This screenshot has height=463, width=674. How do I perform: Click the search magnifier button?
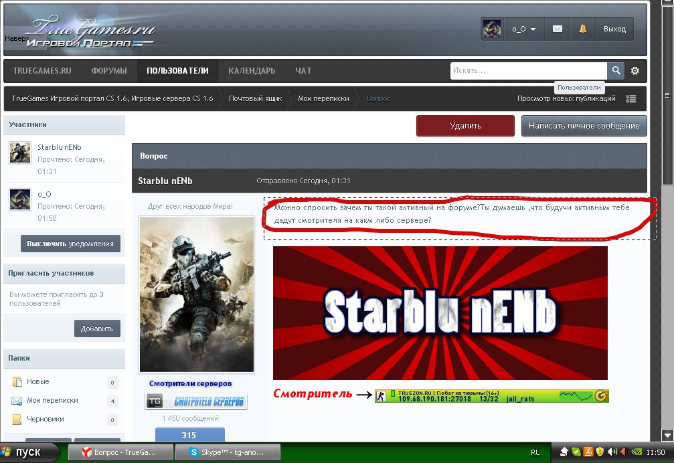pos(616,71)
